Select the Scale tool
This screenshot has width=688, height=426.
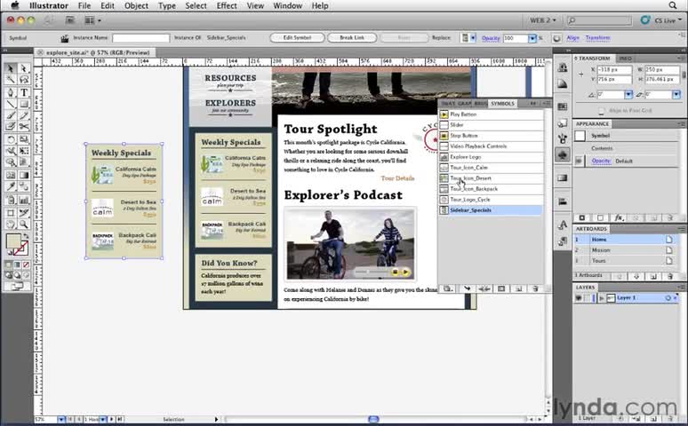pos(24,139)
